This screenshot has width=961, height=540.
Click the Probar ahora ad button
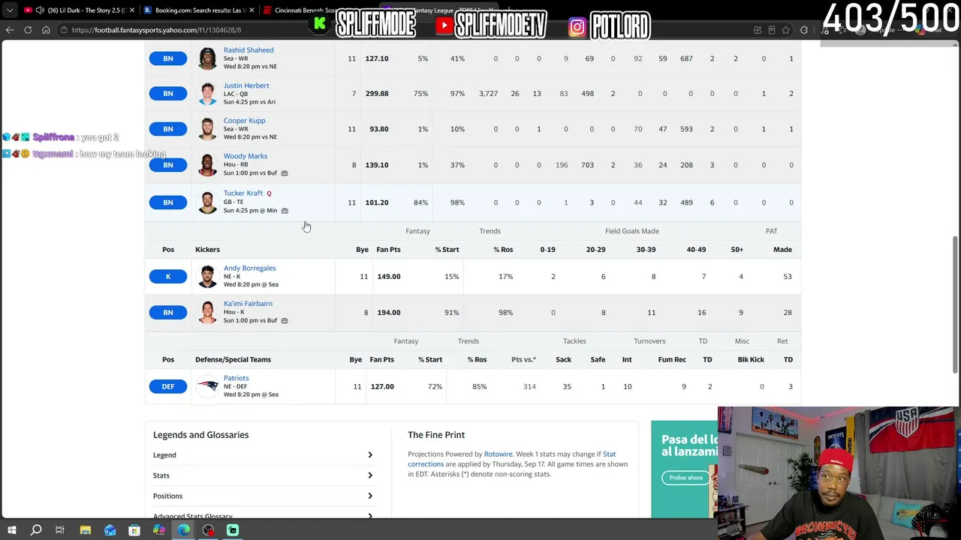pyautogui.click(x=686, y=478)
